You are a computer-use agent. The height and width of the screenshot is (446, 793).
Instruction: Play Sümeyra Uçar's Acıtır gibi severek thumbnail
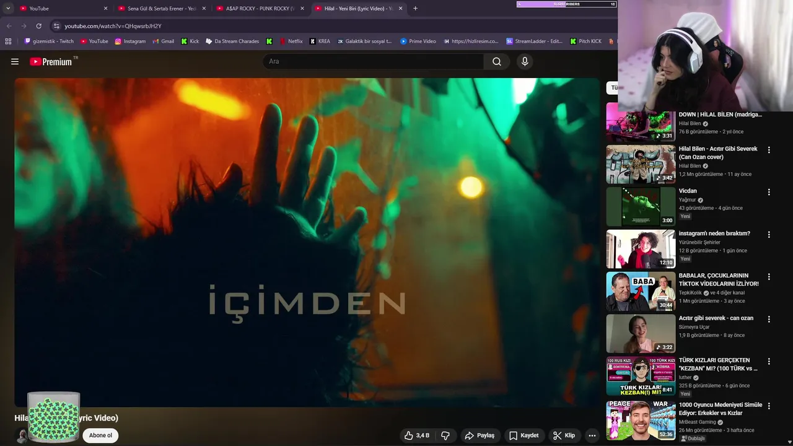pyautogui.click(x=641, y=333)
